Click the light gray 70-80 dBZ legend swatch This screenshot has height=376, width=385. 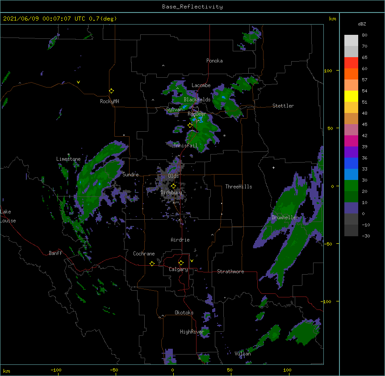coord(351,41)
